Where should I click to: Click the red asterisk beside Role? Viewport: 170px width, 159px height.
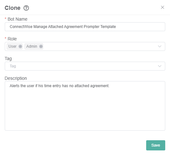click(5, 38)
